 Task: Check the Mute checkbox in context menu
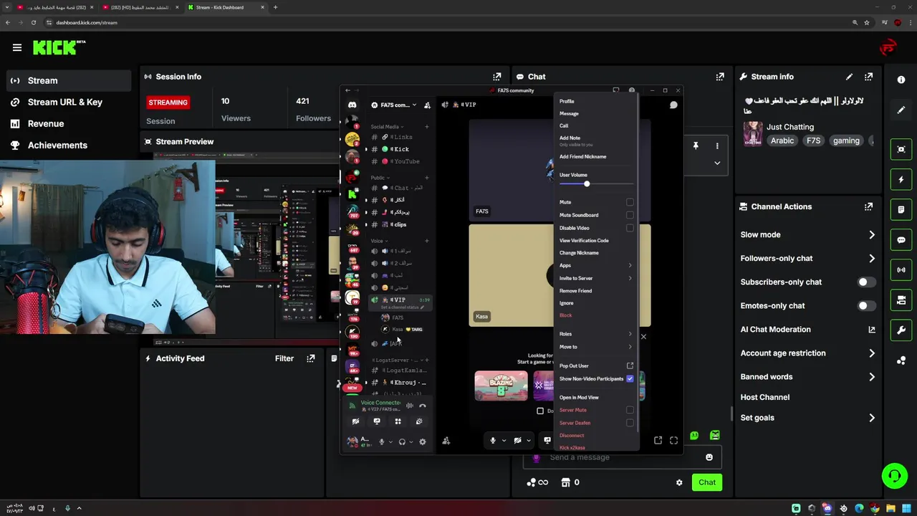(630, 202)
